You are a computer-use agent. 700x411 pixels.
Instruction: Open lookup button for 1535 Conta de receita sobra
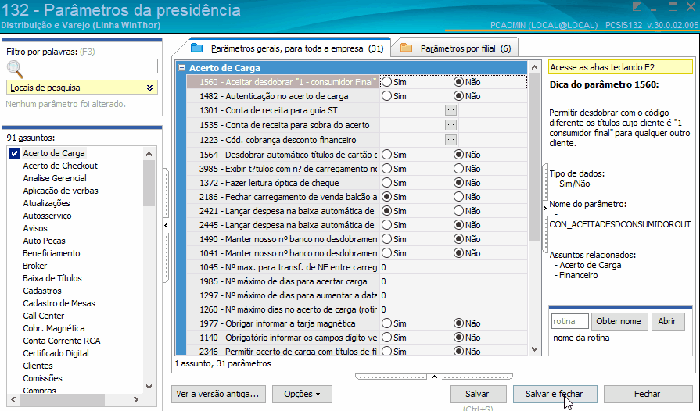[451, 125]
